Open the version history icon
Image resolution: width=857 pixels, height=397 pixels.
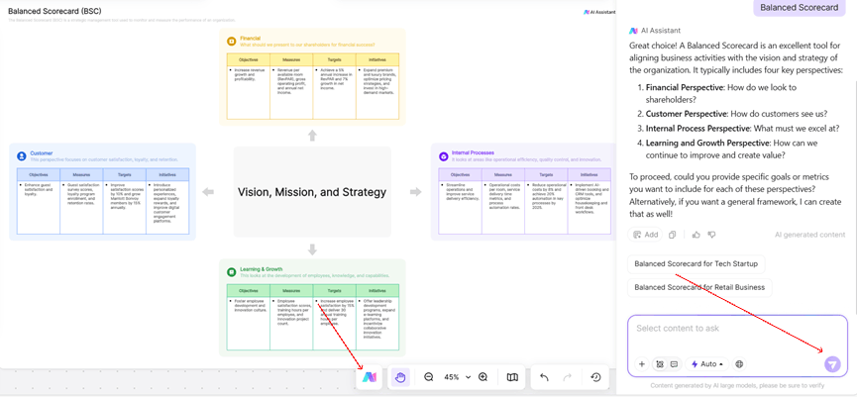595,377
